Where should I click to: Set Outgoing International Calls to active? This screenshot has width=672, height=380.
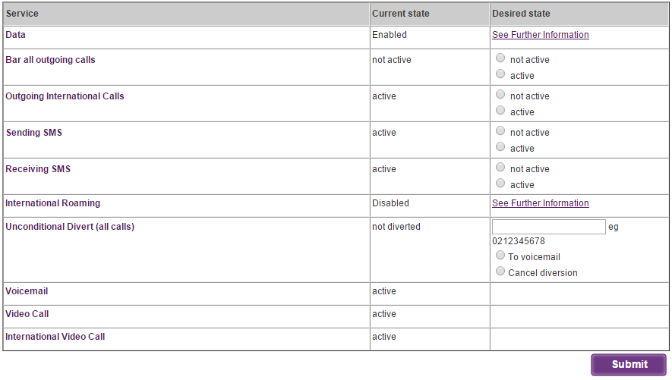pyautogui.click(x=500, y=110)
